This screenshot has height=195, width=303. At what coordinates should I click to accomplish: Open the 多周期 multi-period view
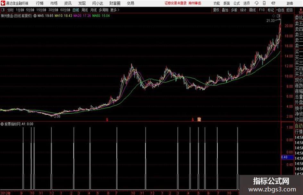click(x=104, y=10)
